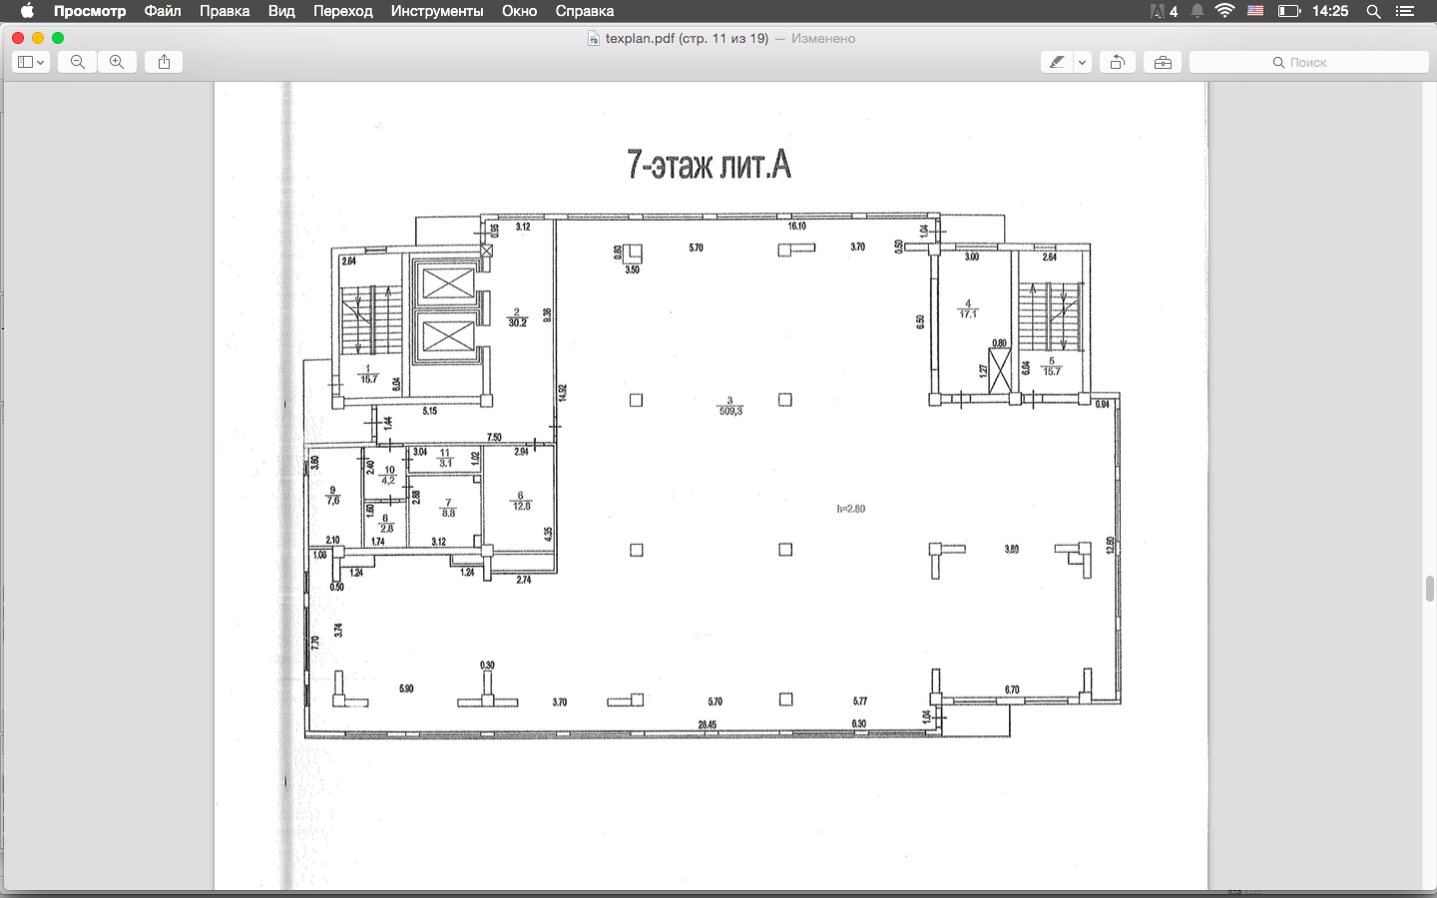This screenshot has height=898, width=1437.
Task: Zoom out of the floor plan
Action: 78,62
